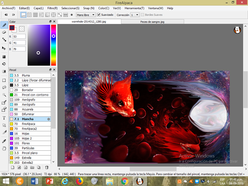Viewport: 248px width, 186px height.
Task: Select the rectangular Selection tool
Action: point(4,80)
